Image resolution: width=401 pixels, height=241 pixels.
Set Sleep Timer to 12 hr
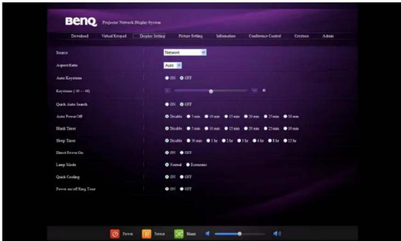pos(285,141)
